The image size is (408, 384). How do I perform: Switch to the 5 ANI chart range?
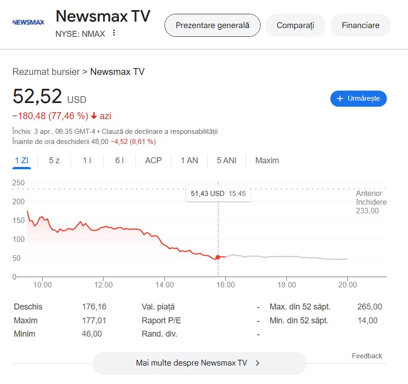coord(227,160)
